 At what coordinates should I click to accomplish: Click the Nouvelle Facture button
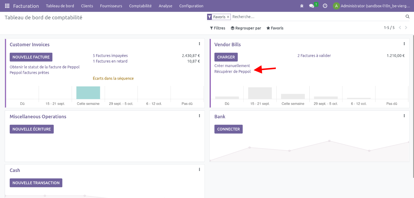pos(31,57)
